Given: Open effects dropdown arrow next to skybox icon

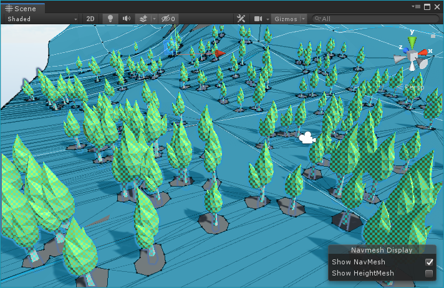Looking at the screenshot, I should (x=154, y=19).
